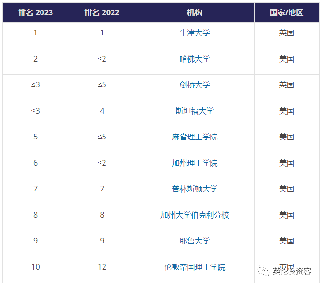Select 美国 in the 加州理工学院 row
Image resolution: width=321 pixels, height=285 pixels.
click(287, 163)
